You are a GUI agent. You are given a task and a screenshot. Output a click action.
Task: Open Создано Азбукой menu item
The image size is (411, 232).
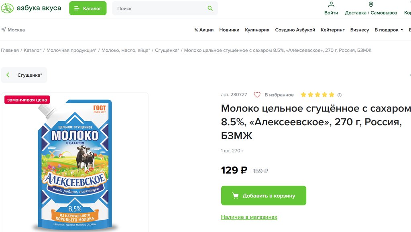click(295, 30)
